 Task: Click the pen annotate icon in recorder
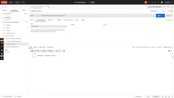2,58
